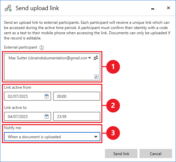
Task: Click the Link active to date field
Action: pyautogui.click(x=27, y=116)
